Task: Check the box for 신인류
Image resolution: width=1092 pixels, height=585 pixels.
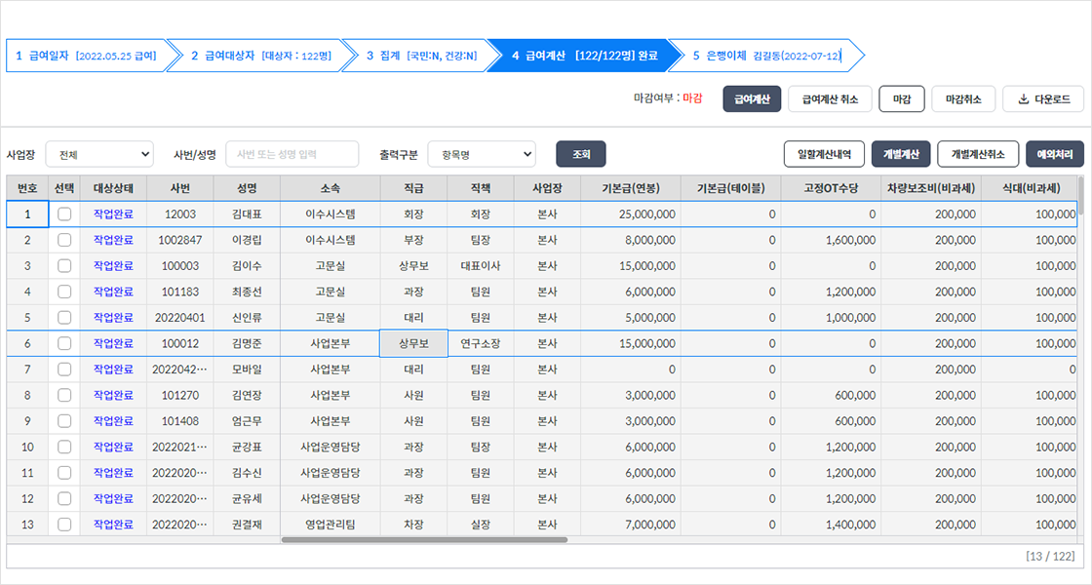Action: coord(64,317)
